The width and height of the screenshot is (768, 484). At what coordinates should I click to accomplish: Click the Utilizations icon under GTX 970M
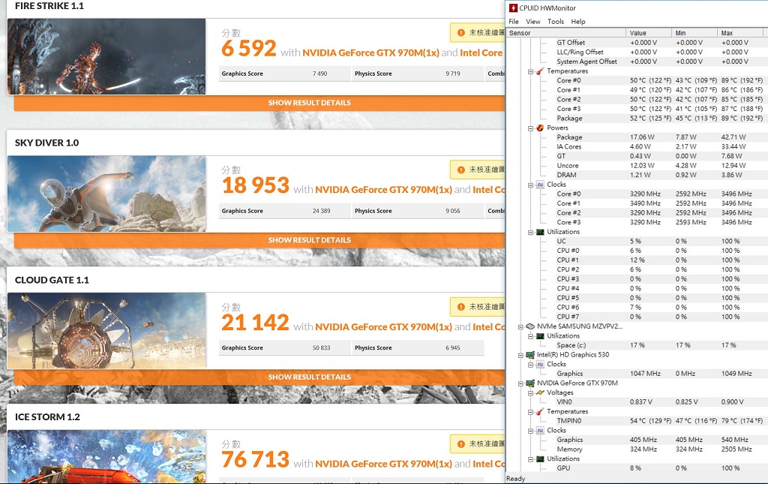pos(540,459)
